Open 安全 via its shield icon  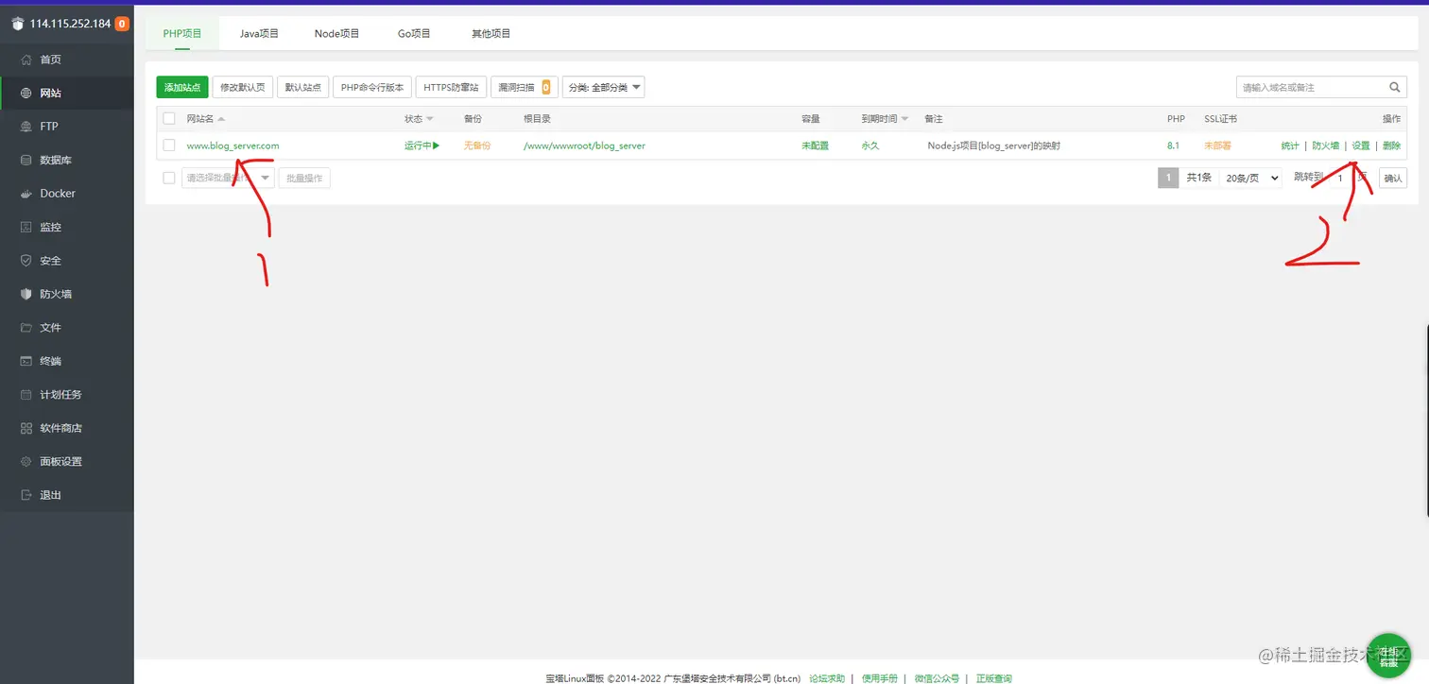[x=26, y=261]
